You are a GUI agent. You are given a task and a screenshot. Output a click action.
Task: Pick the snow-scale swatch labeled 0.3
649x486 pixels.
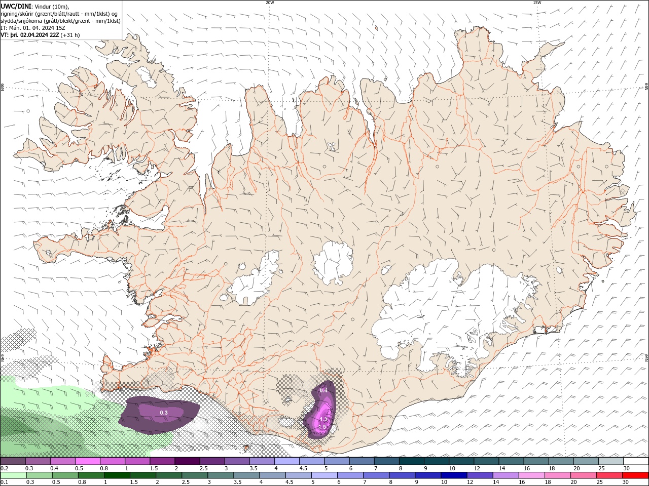[x=38, y=461]
